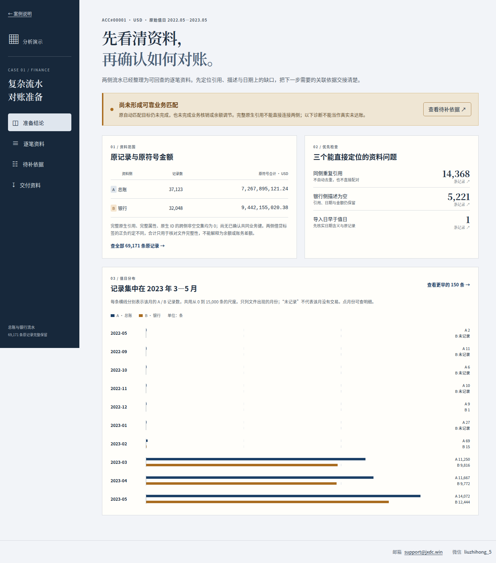Switch to 交付资料 sidebar tab
496x563 pixels.
(40, 185)
